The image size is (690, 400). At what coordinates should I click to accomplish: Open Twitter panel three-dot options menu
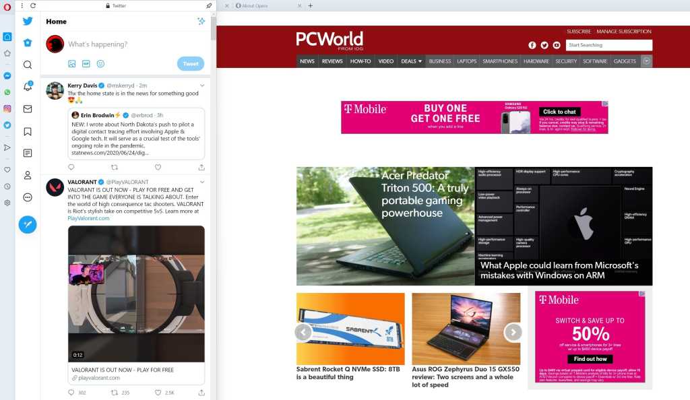coord(22,5)
